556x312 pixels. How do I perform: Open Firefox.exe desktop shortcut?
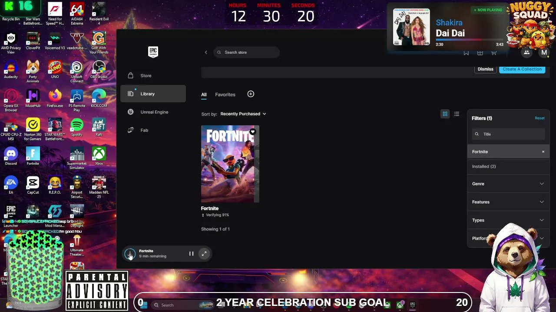pyautogui.click(x=55, y=99)
